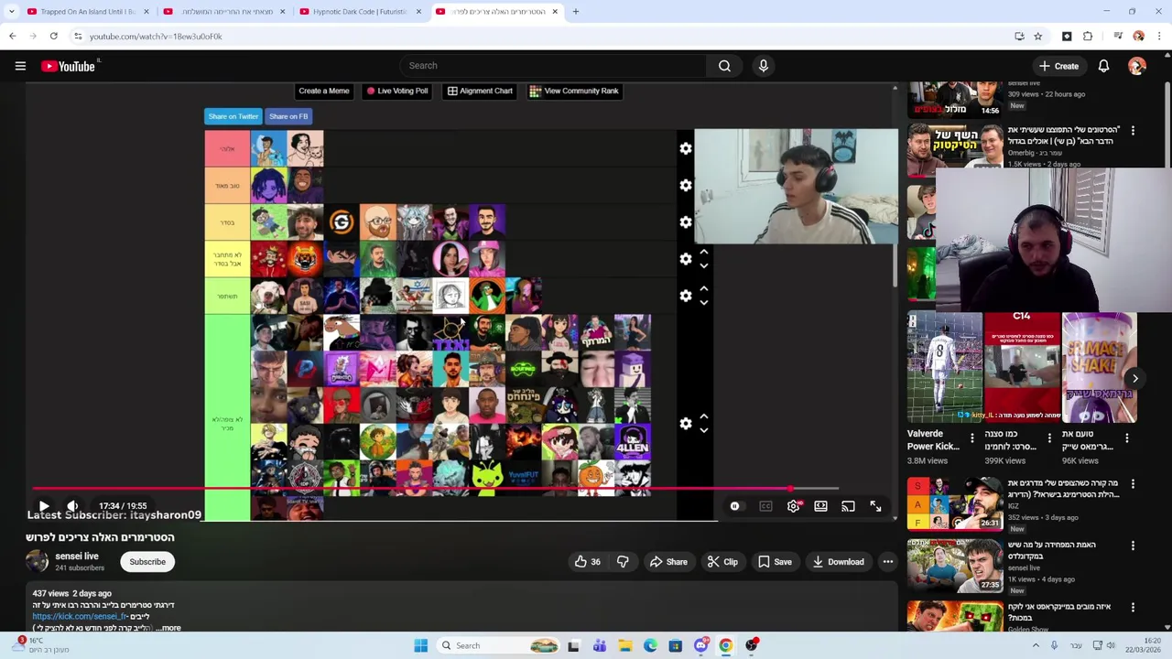The width and height of the screenshot is (1172, 659).
Task: Open the 26:31 tier-list video thumbnail
Action: [x=954, y=503]
